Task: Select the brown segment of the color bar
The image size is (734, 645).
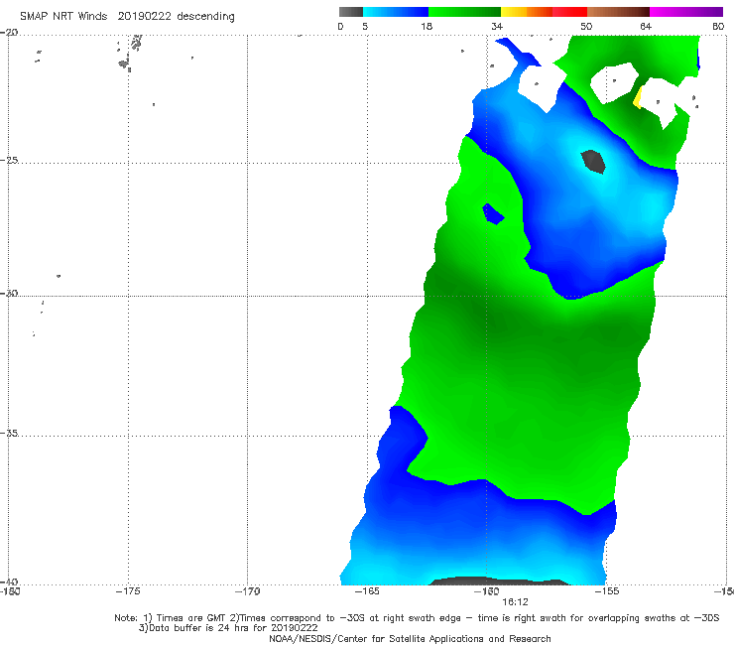Action: (618, 12)
